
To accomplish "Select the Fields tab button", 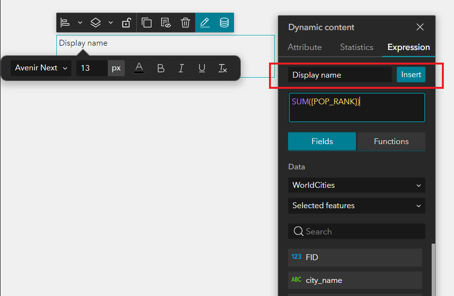I will pos(322,141).
